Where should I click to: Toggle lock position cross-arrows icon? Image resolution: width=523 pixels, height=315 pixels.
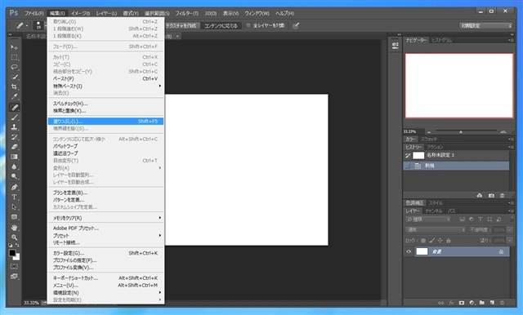click(440, 241)
